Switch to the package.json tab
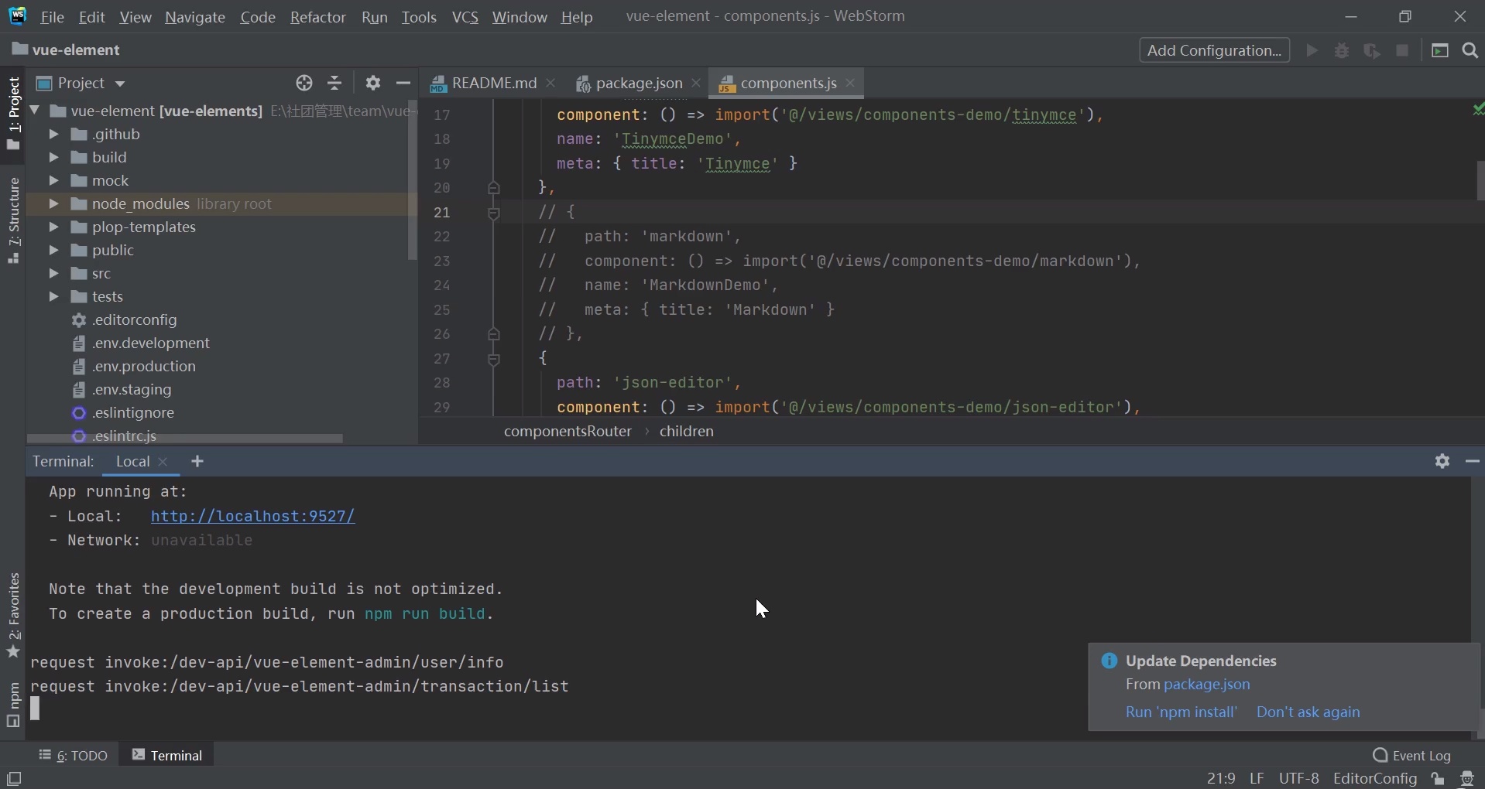The height and width of the screenshot is (789, 1485). pyautogui.click(x=640, y=84)
